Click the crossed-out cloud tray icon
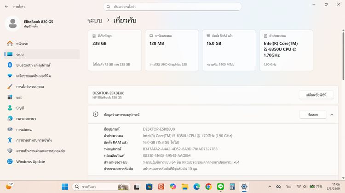The image size is (345, 193). click(x=279, y=187)
